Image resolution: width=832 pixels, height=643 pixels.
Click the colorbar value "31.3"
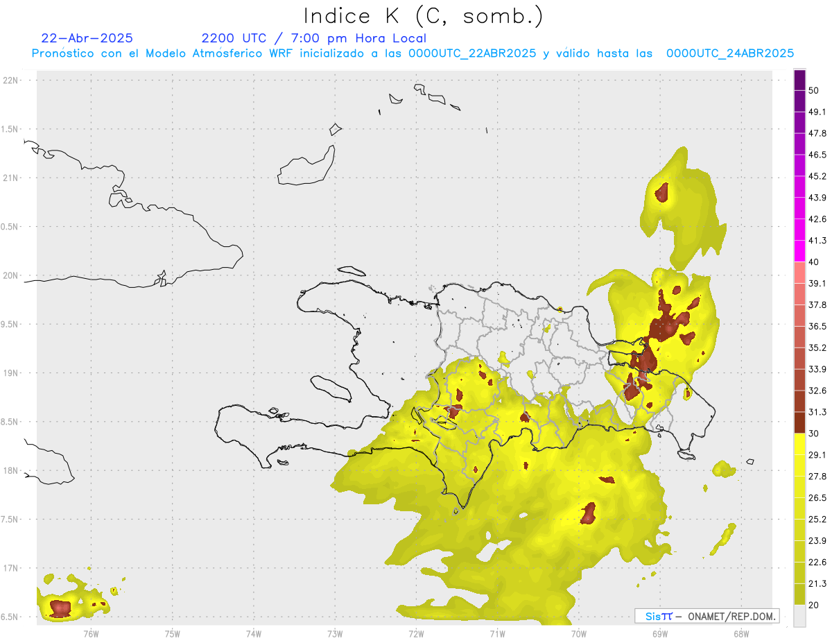(x=817, y=412)
